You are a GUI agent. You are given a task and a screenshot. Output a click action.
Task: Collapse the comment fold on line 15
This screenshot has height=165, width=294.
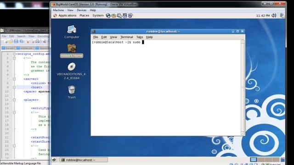tap(14, 112)
